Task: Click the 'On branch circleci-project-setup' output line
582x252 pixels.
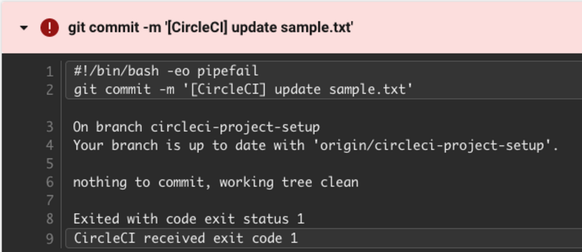Action: (x=196, y=127)
